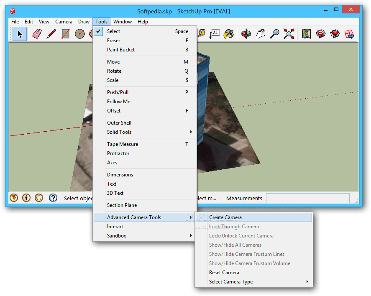Close the SketchUp Pro window

pyautogui.click(x=351, y=10)
